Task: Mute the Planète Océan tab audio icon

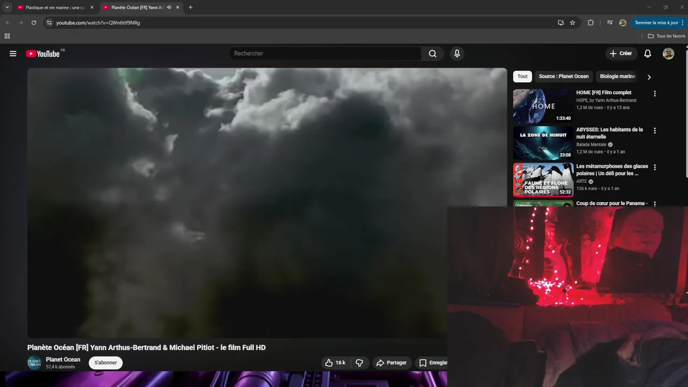Action: tap(169, 8)
